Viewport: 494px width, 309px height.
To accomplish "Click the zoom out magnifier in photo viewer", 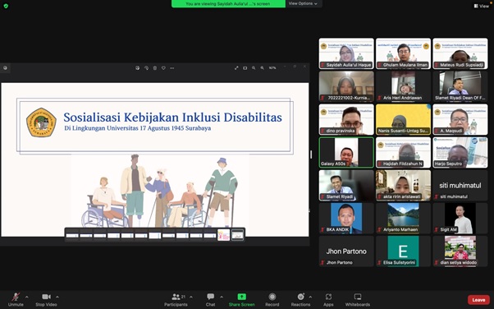I will tap(254, 68).
